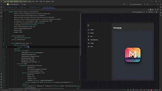Open the Build menu
The image size is (162, 91).
(30, 2)
